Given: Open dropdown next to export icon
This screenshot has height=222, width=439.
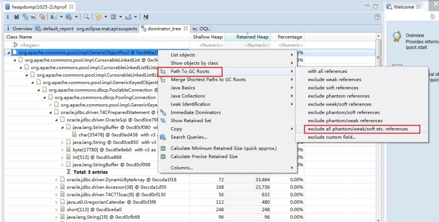Looking at the screenshot, I should [x=135, y=17].
